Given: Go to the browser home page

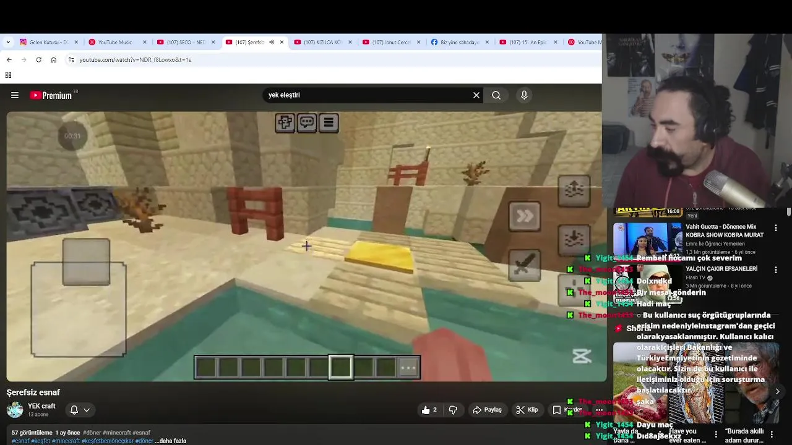Looking at the screenshot, I should (53, 59).
